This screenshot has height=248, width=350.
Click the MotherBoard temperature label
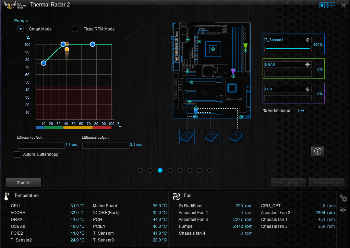(105, 206)
